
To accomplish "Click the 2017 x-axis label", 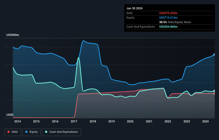I will pos(74,121).
